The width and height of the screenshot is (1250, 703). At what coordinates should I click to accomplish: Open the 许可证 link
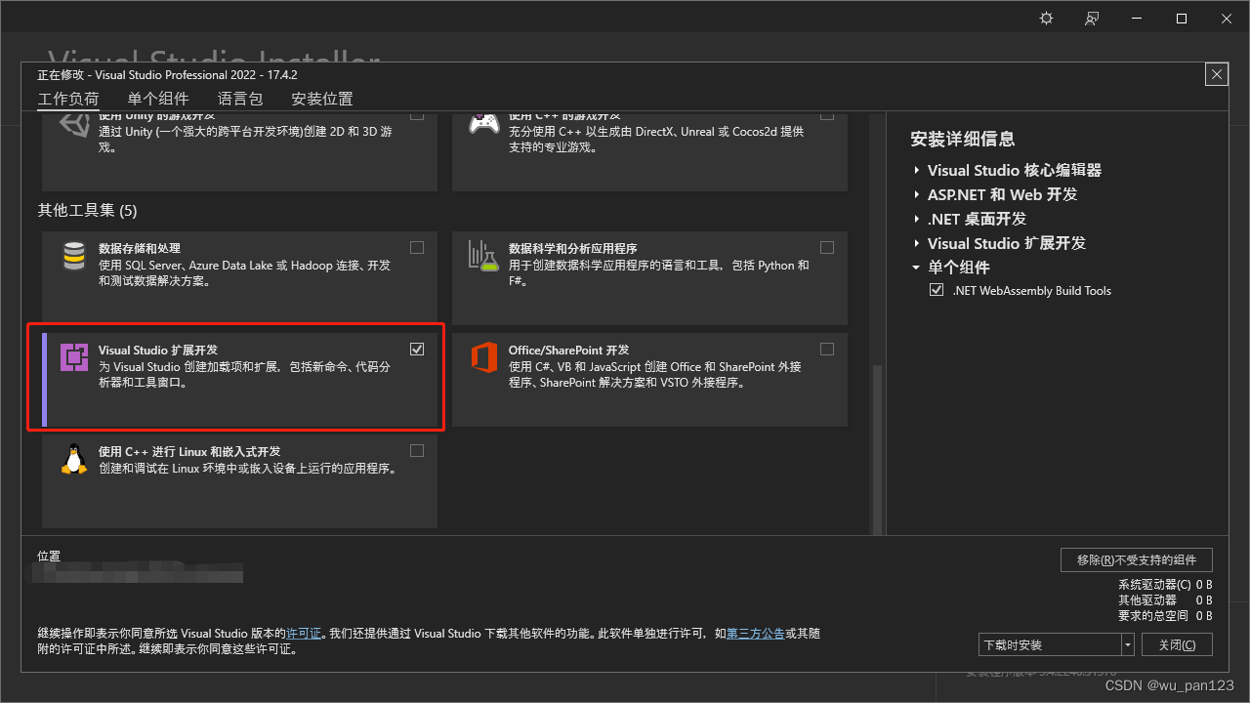(304, 633)
